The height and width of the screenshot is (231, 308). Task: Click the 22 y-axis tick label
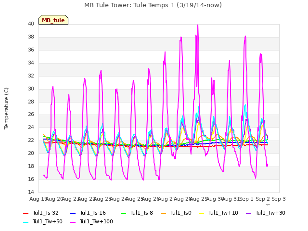(x=31, y=141)
